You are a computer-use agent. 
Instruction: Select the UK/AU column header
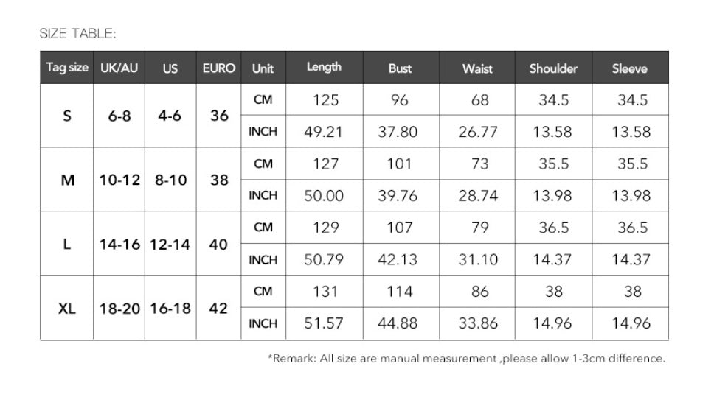pyautogui.click(x=119, y=68)
